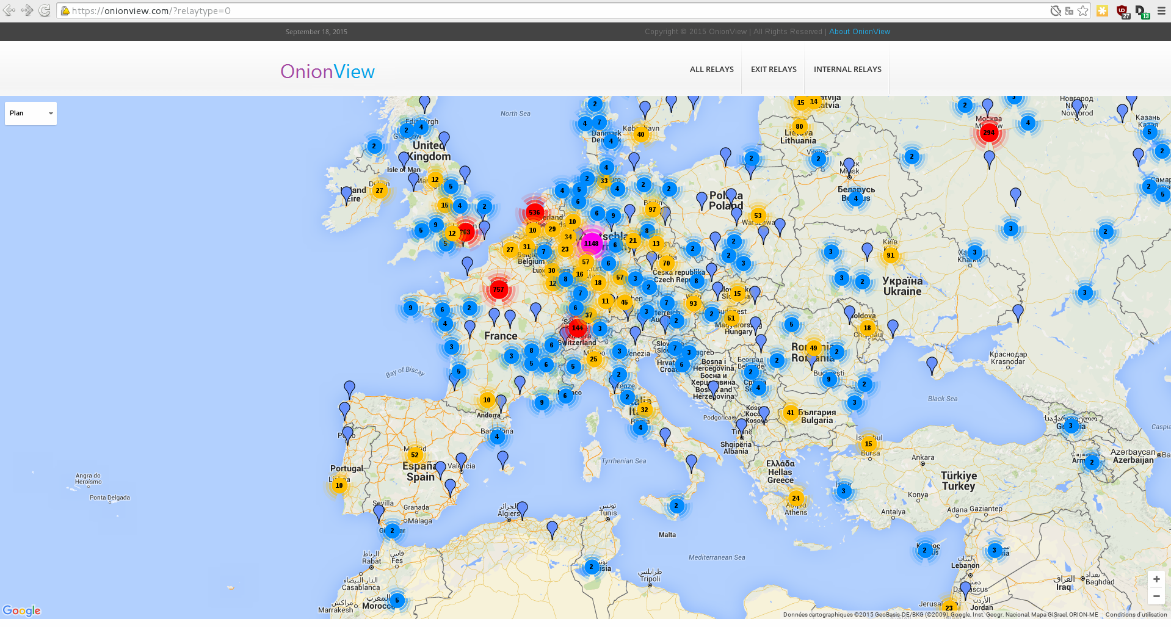
Task: Click the 41 cluster in Bulgaria
Action: tap(790, 413)
